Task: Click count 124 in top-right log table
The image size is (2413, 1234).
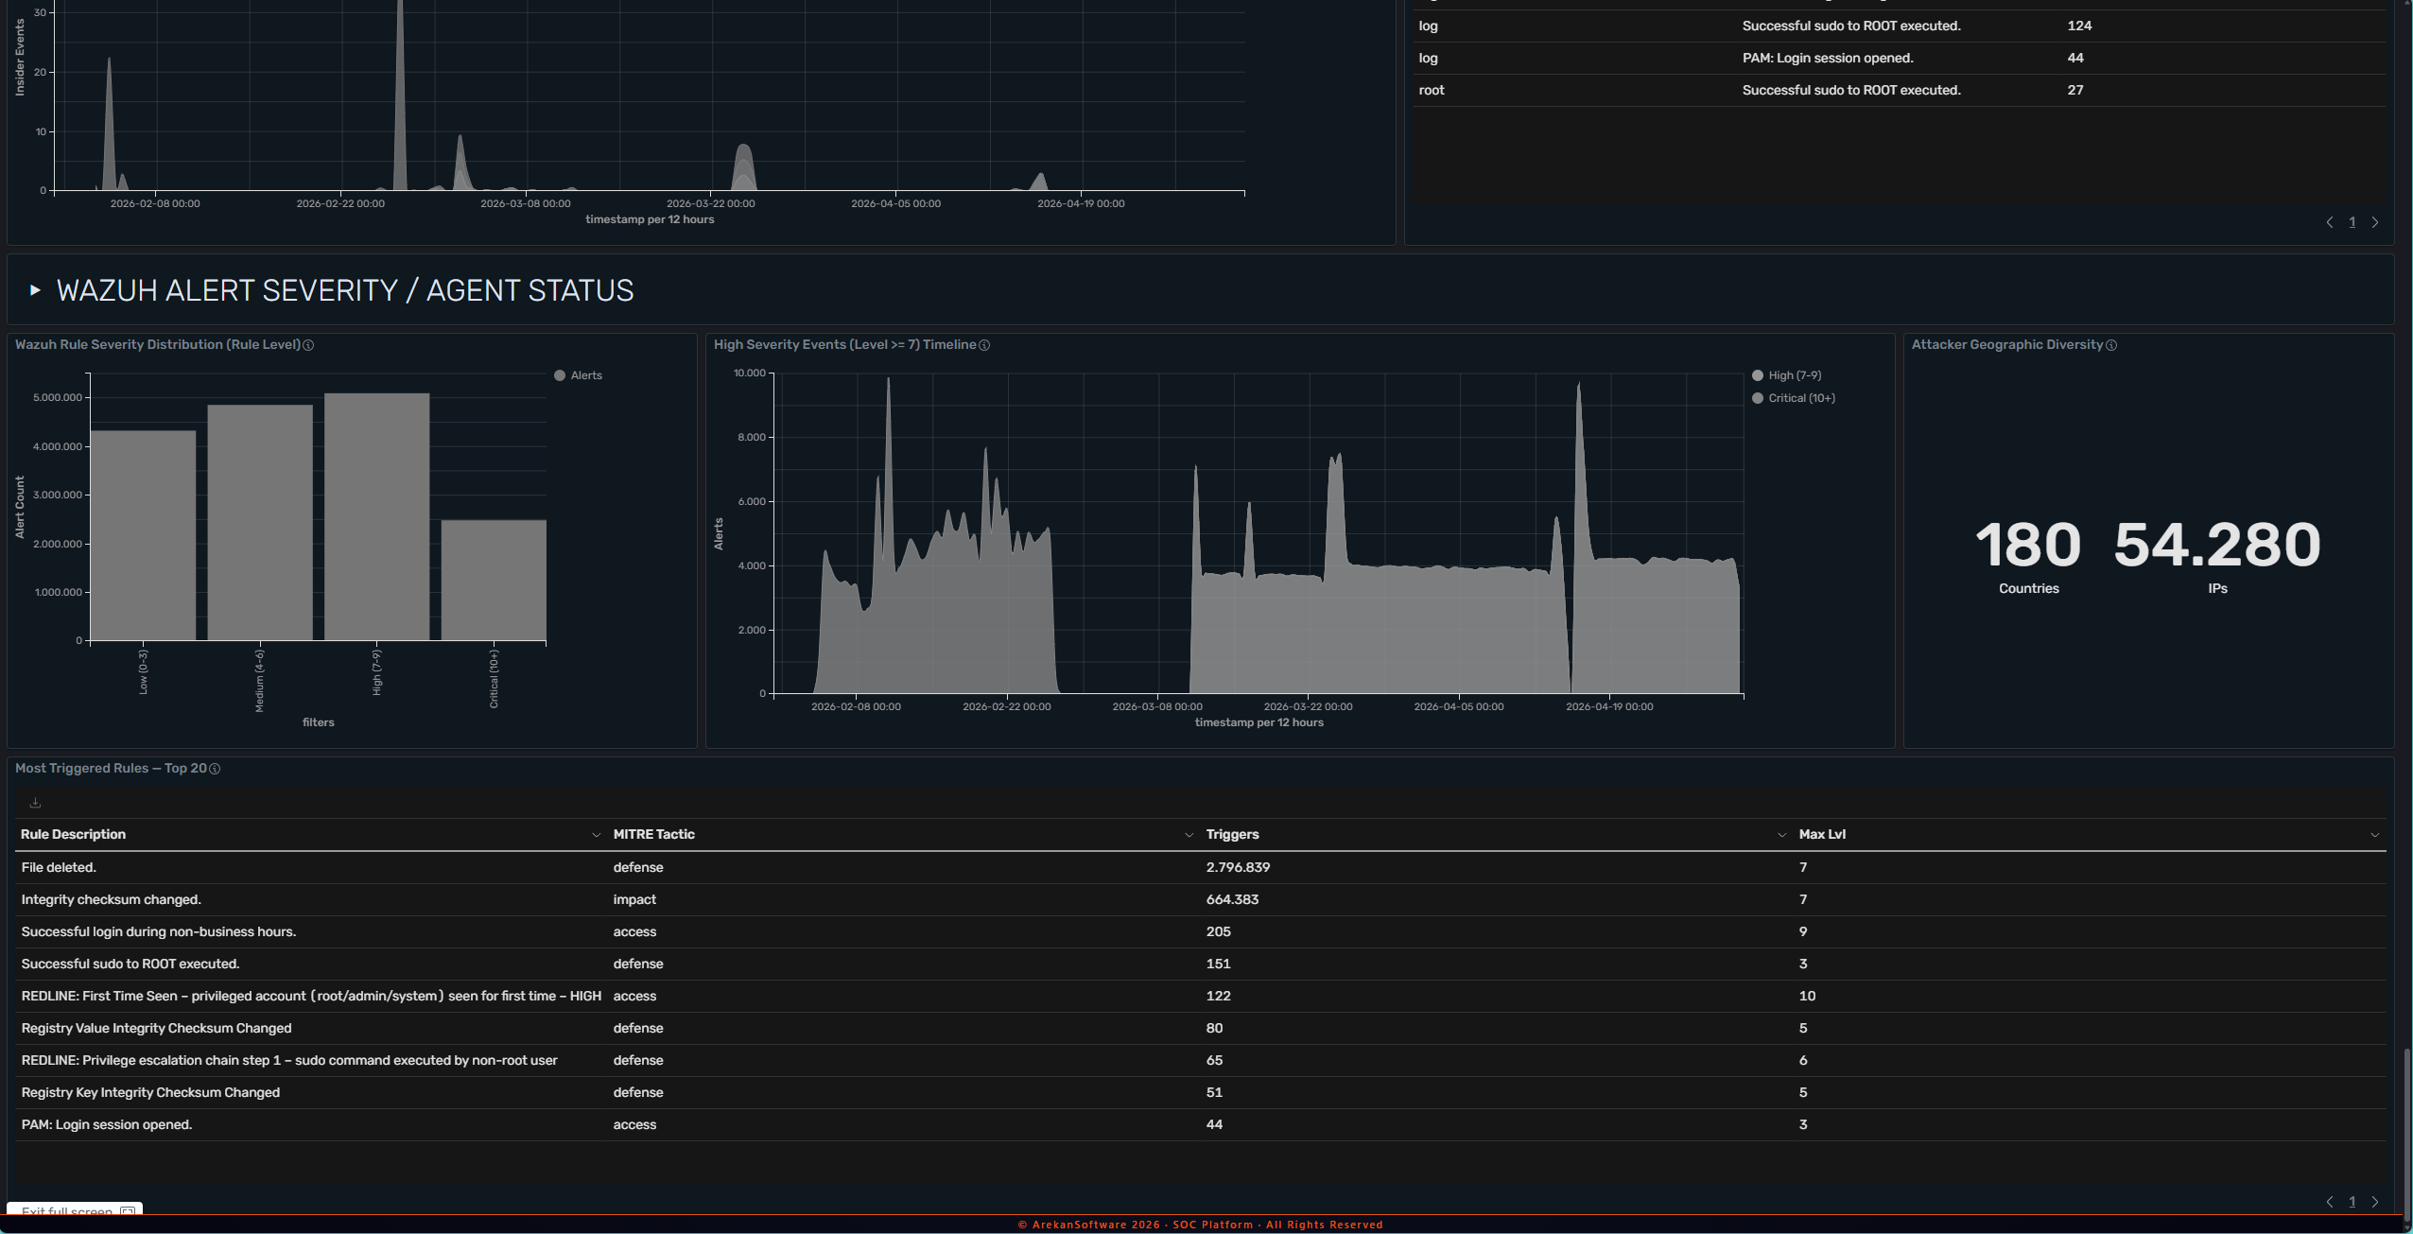Action: coord(2079,26)
